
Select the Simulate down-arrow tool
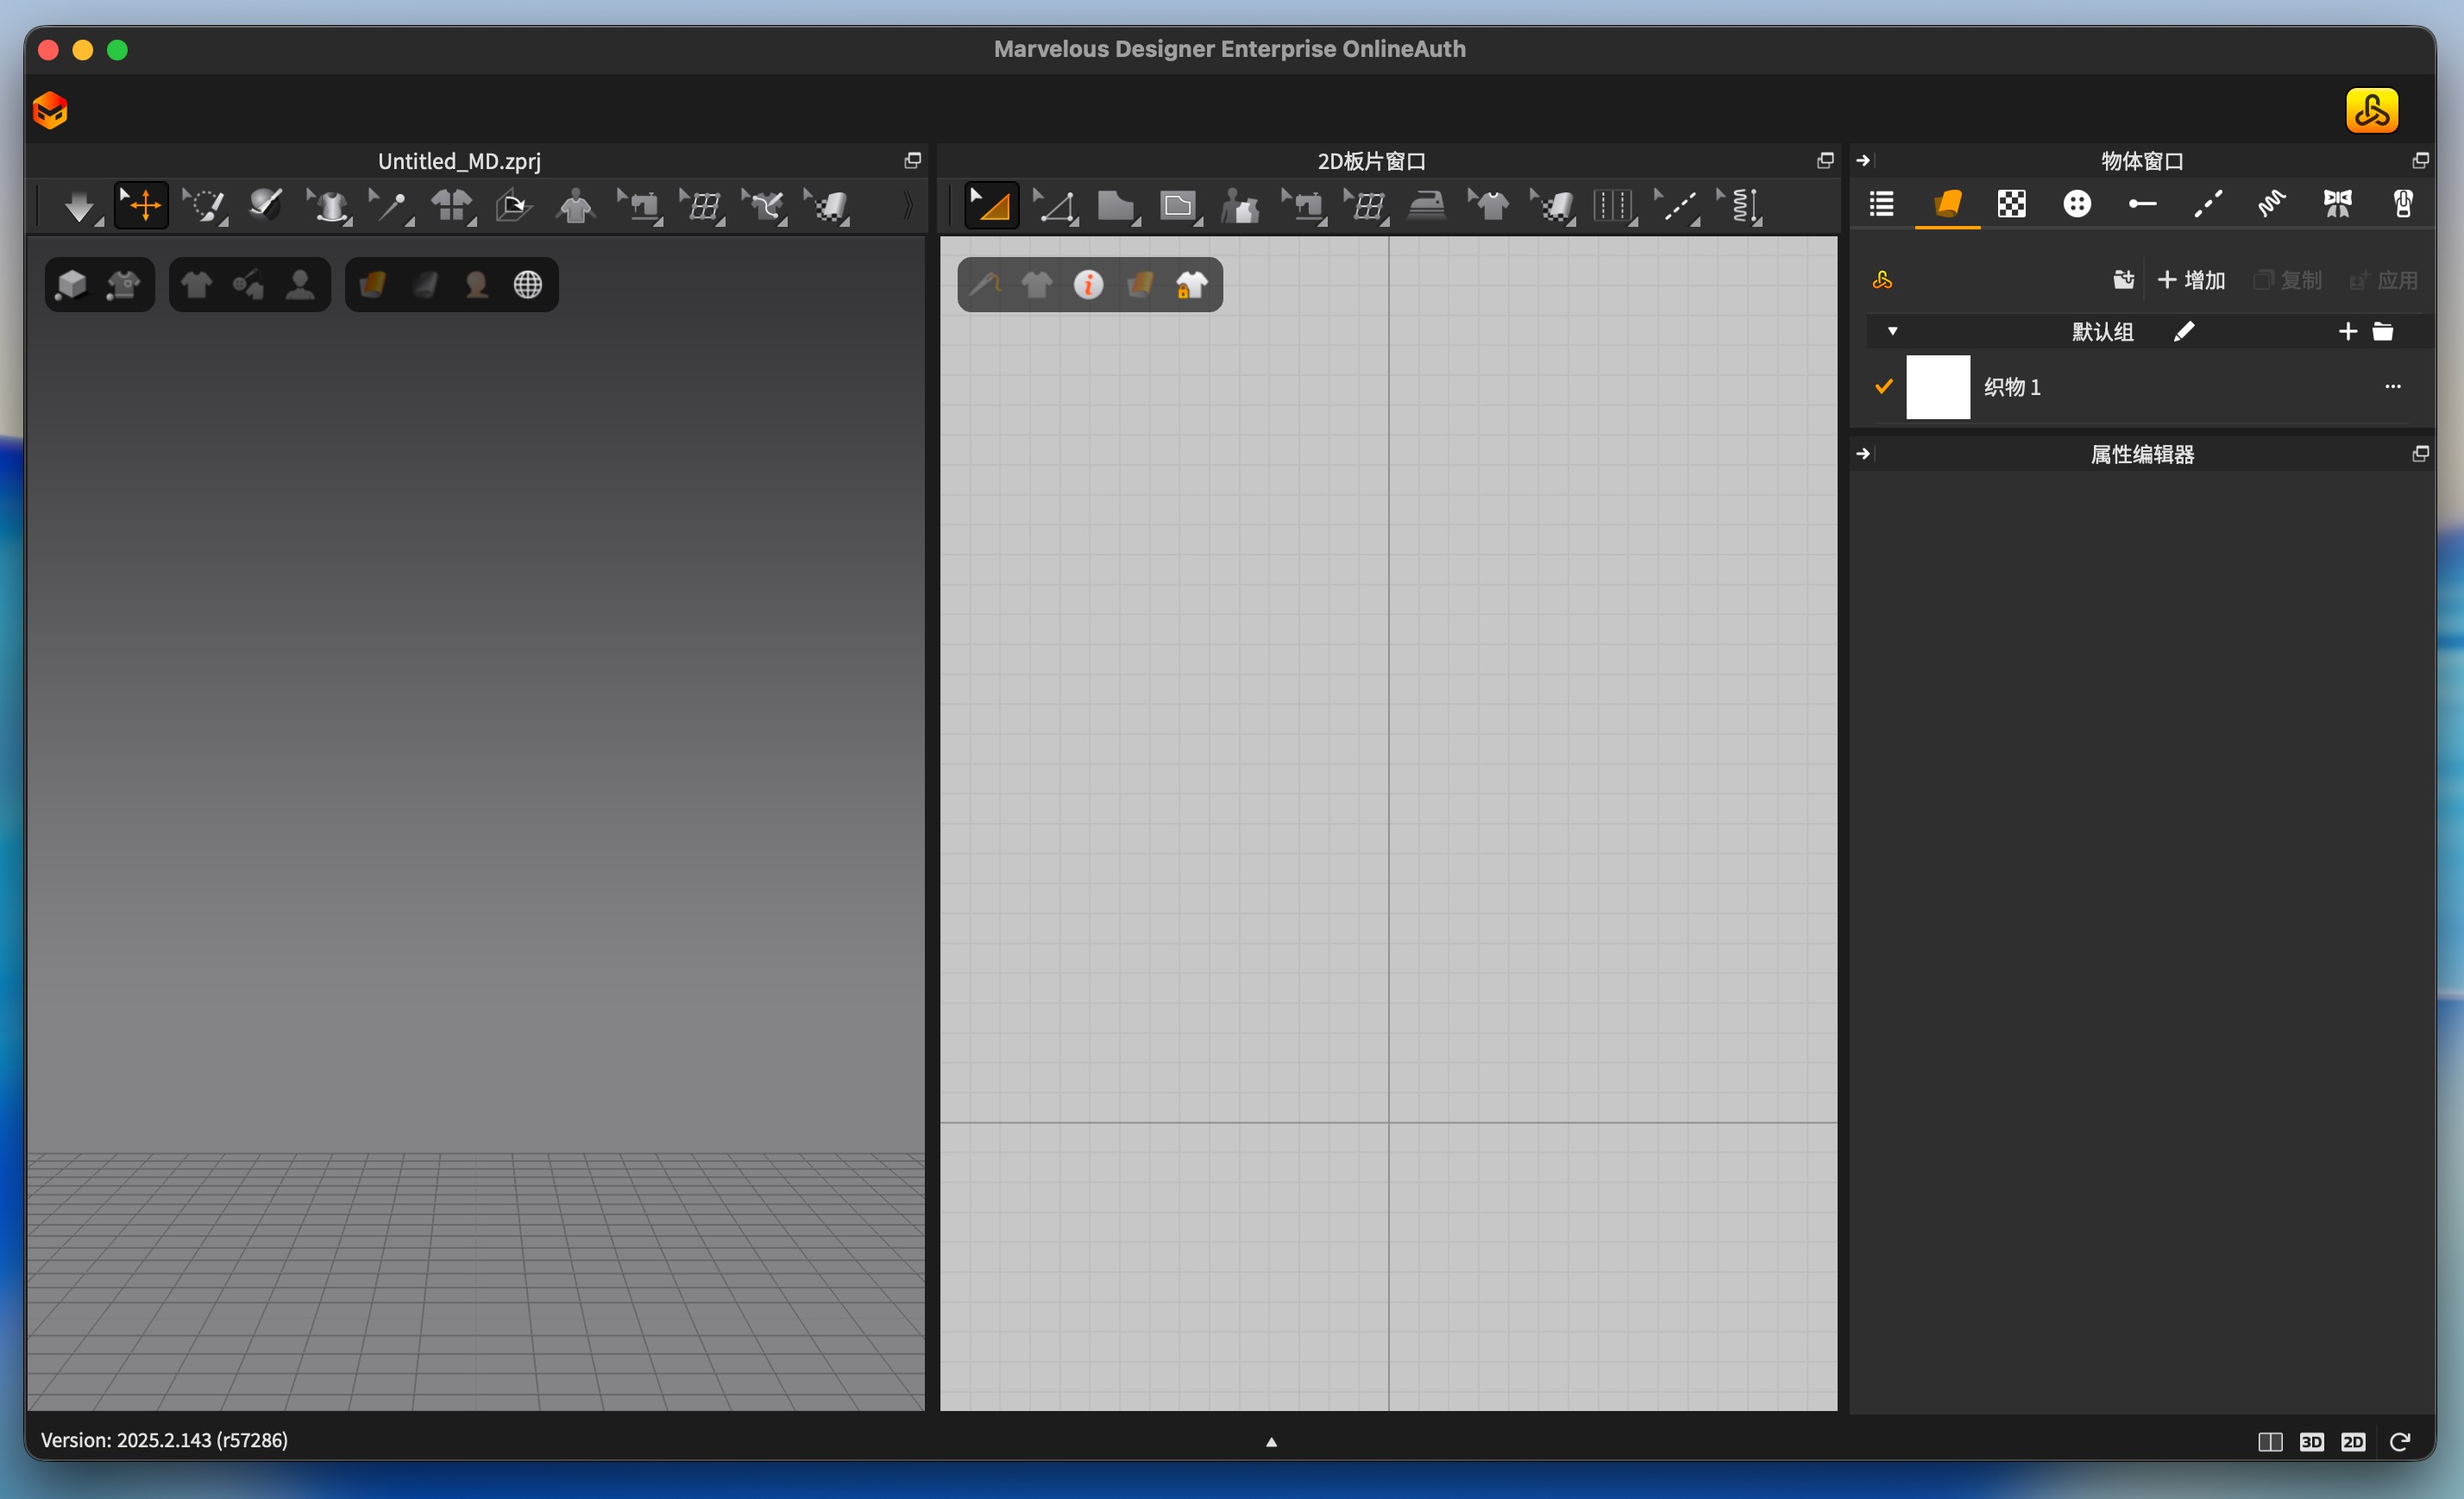[x=79, y=207]
